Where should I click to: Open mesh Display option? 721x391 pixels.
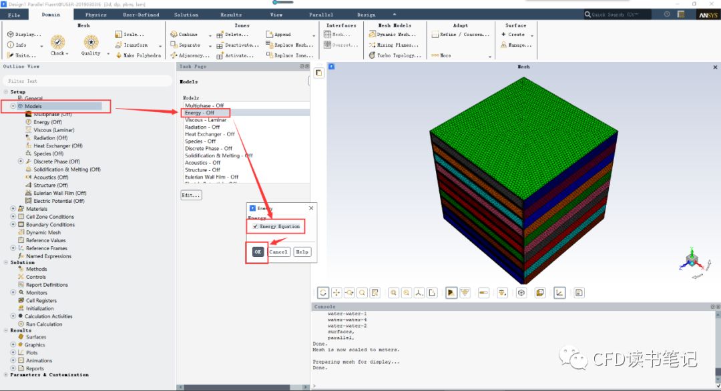(25, 35)
